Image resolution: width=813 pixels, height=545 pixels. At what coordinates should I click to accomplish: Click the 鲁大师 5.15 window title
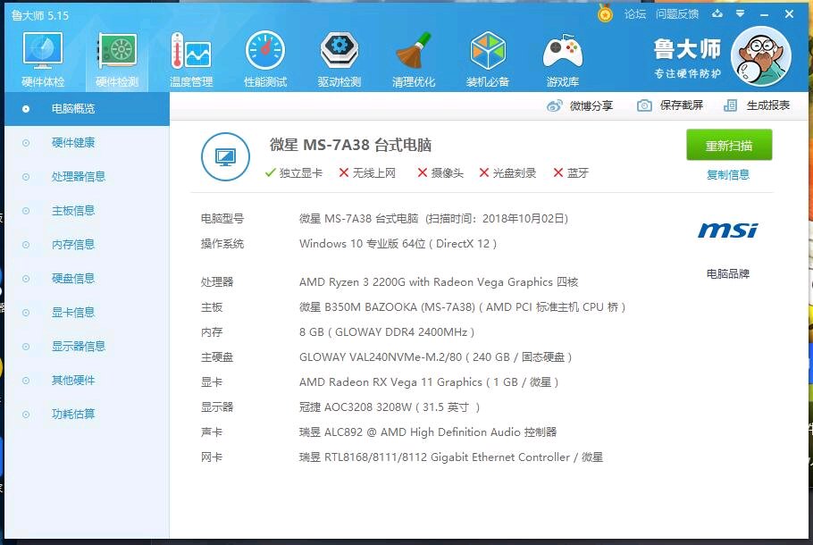pos(40,15)
